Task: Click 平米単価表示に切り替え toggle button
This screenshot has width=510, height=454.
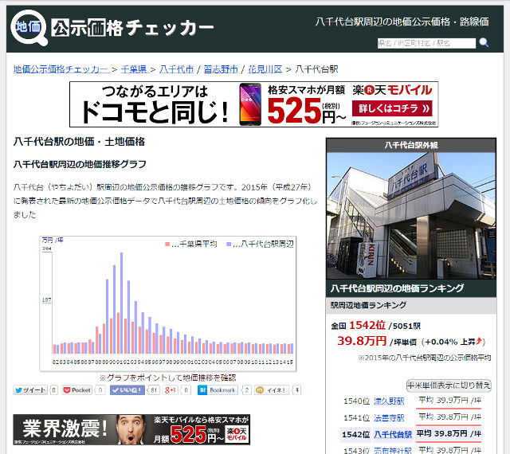Action: [x=449, y=386]
